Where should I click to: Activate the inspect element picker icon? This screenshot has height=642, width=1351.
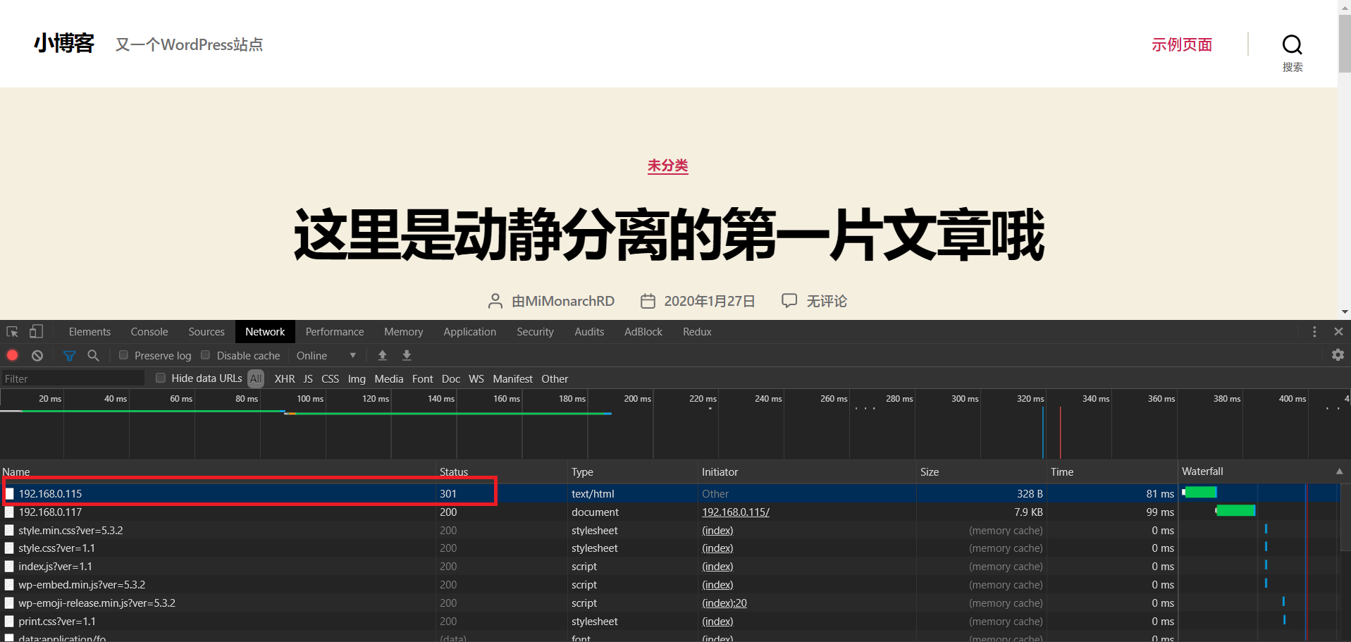click(x=12, y=331)
